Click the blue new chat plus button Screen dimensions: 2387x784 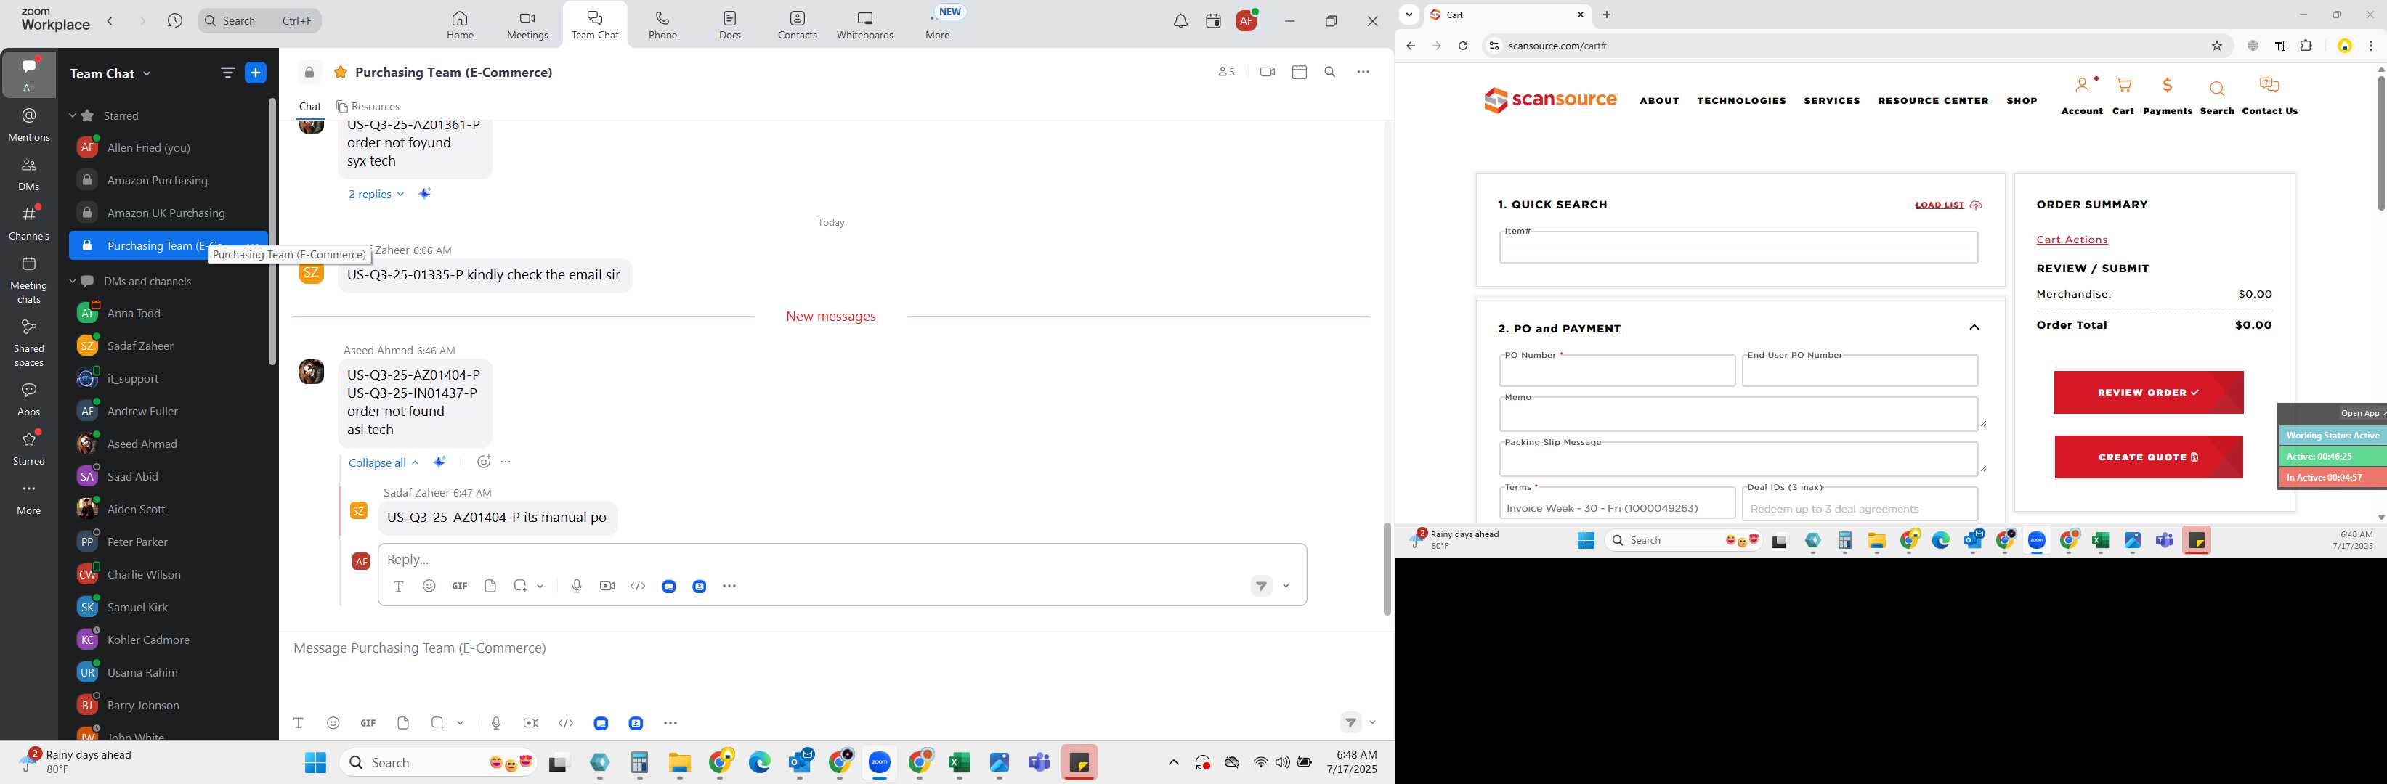click(256, 73)
